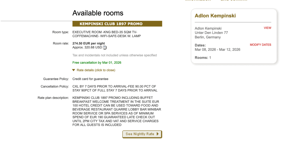Click the Berlin, Germany location line
282x141 pixels.
[x=208, y=37]
